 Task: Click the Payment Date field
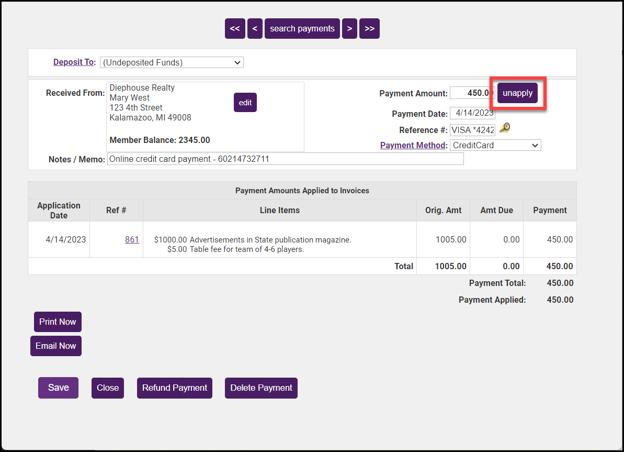coord(472,113)
